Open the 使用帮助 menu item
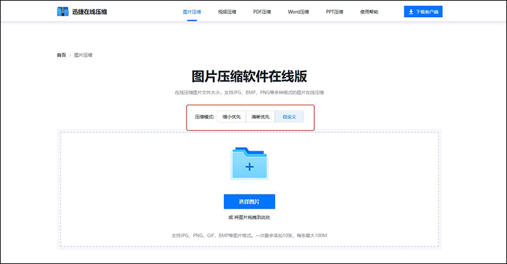The height and width of the screenshot is (264, 507). tap(369, 12)
